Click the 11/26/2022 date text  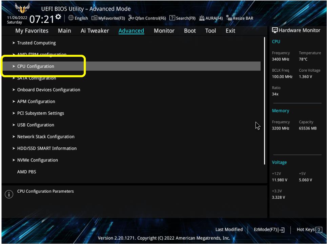[x=17, y=18]
